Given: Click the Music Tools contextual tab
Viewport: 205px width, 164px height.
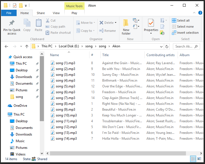Looking at the screenshot, I should pos(74,6).
